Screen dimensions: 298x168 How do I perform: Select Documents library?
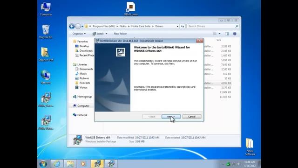(84, 69)
